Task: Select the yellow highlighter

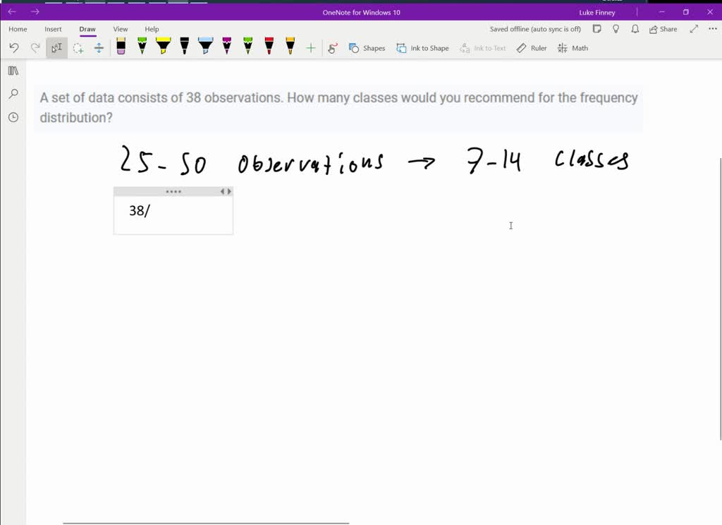Action: [x=163, y=46]
